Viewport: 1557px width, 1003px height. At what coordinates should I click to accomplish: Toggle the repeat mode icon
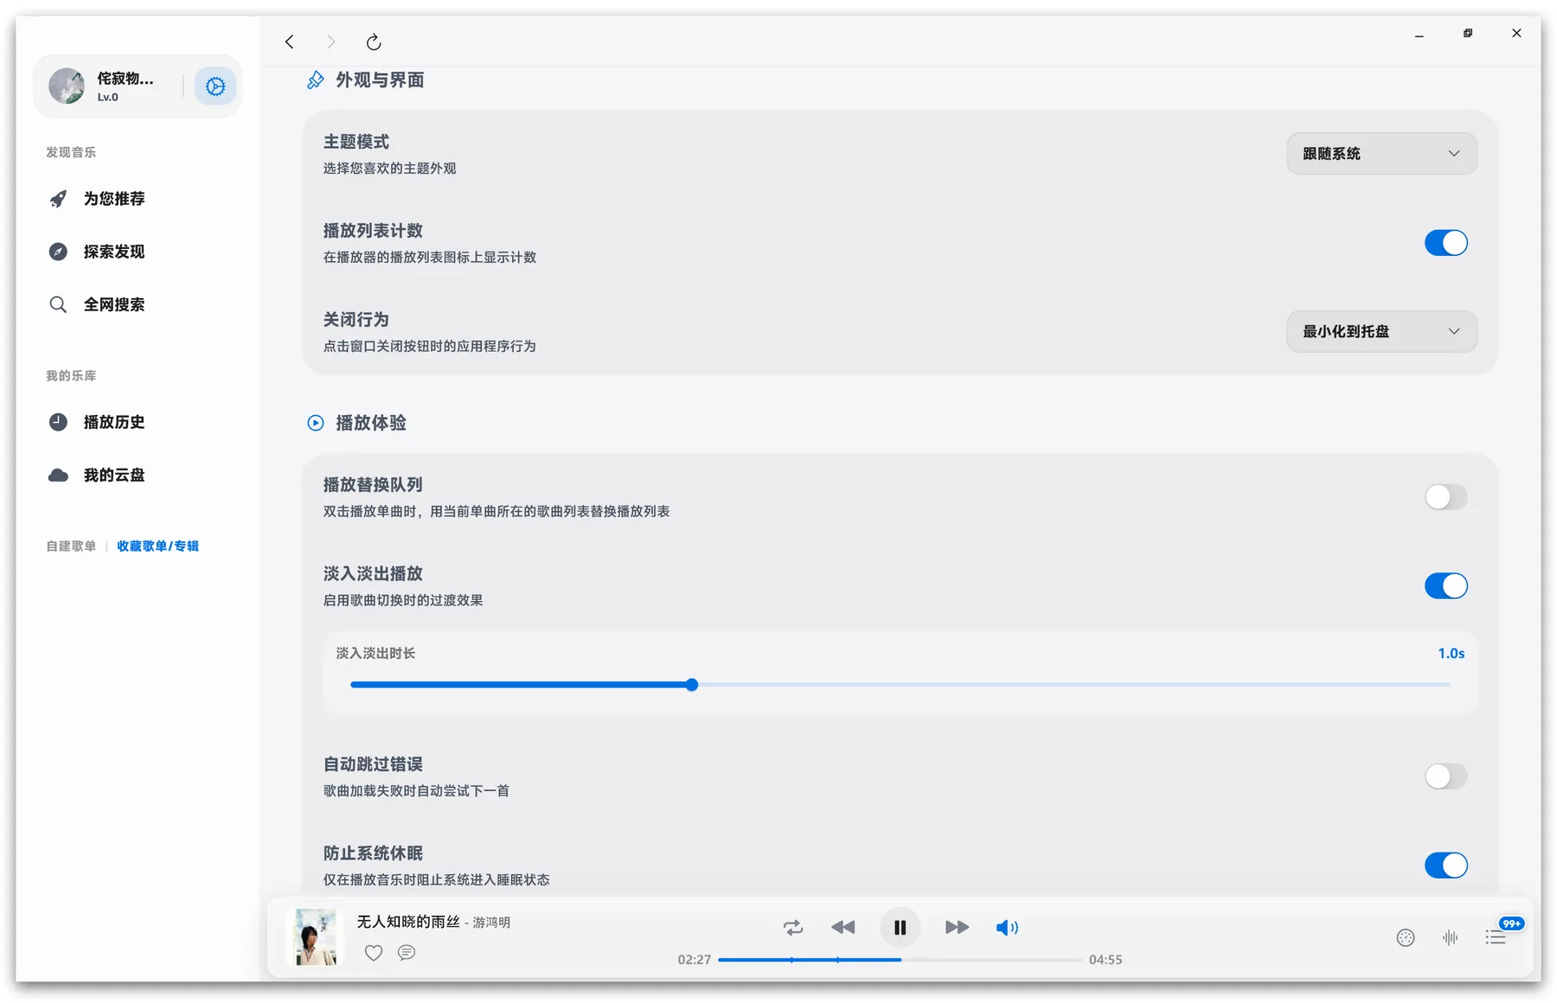792,927
